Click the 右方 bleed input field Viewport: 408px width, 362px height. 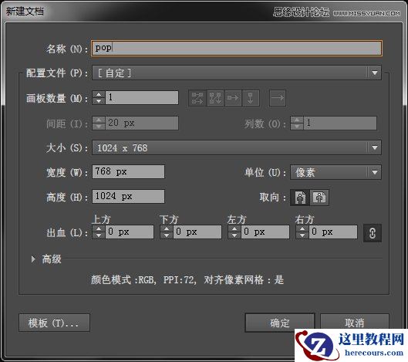(333, 232)
